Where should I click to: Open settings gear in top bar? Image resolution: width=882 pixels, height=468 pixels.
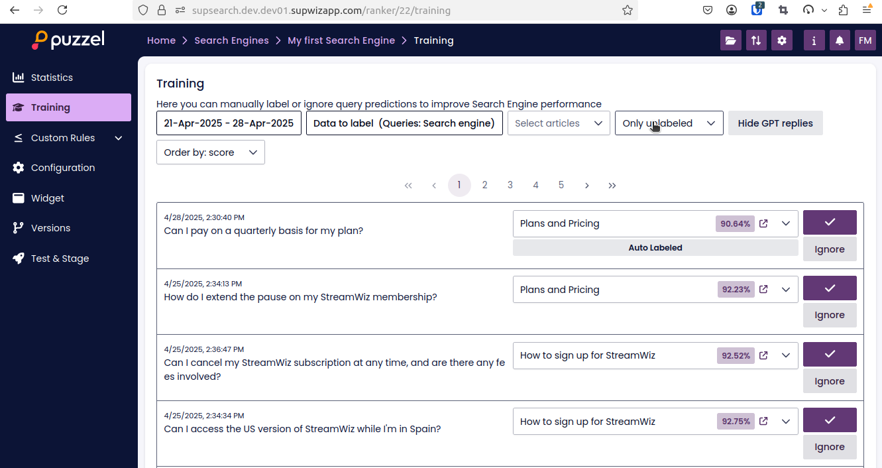click(x=782, y=40)
